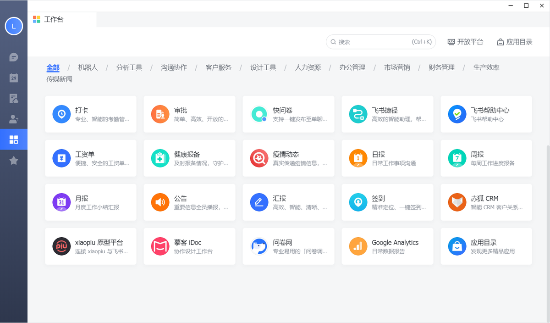Open the 墨客 iDoc collaboration app
Screen dimensions: 550x323
pyautogui.click(x=189, y=246)
